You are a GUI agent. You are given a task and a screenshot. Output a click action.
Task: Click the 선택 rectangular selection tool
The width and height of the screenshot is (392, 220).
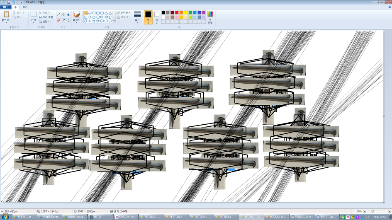[x=34, y=17]
